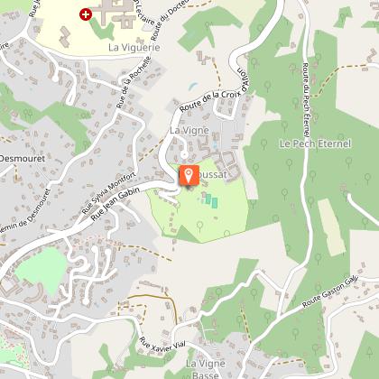Screen dimensions: 379x379
Task: Click the Desmouret locality label
Action: pyautogui.click(x=22, y=159)
